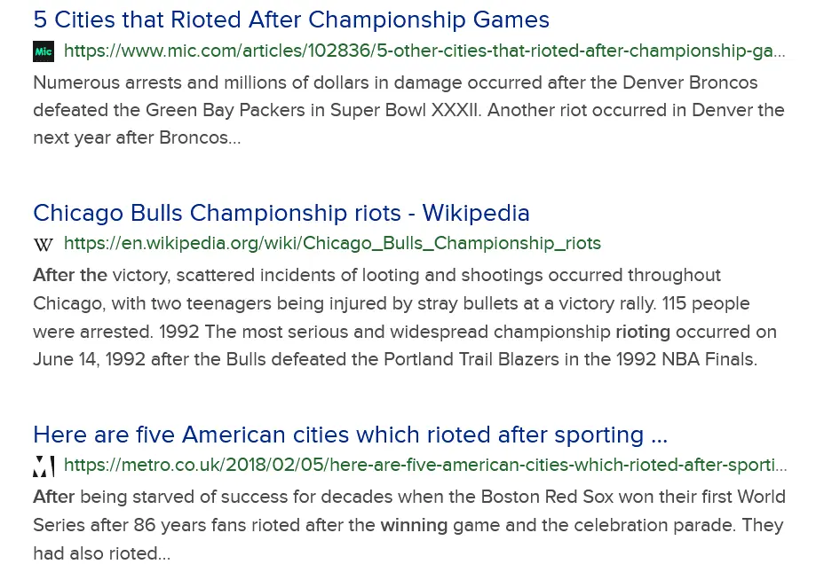Click the Wikipedia 'W' favicon

click(44, 244)
